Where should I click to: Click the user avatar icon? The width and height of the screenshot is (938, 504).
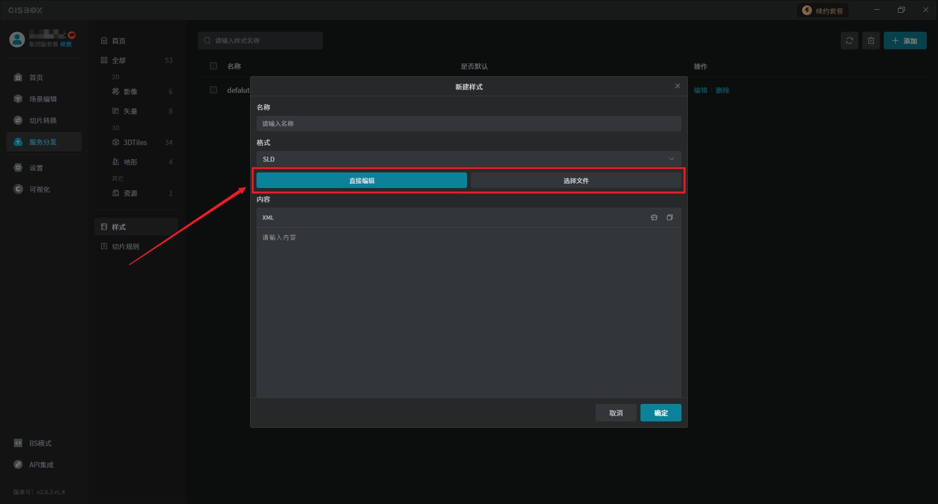[17, 40]
